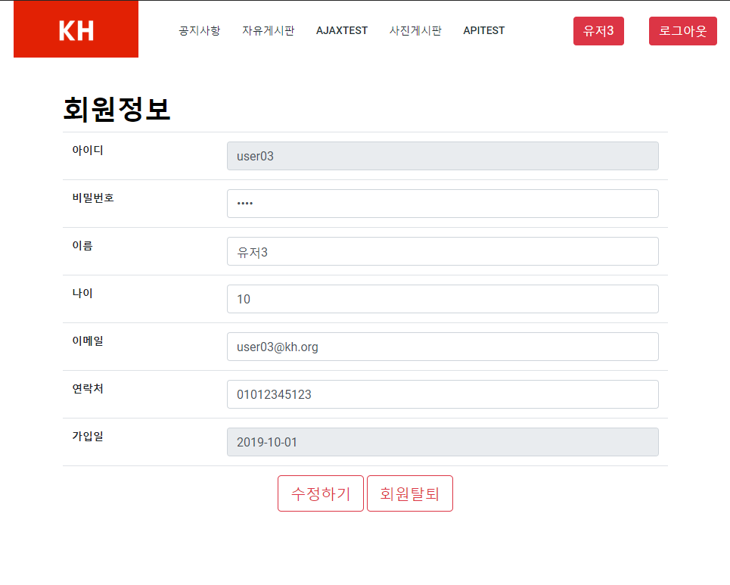730x585 pixels.
Task: Click the 연락처 field 01012345123
Action: pos(443,394)
